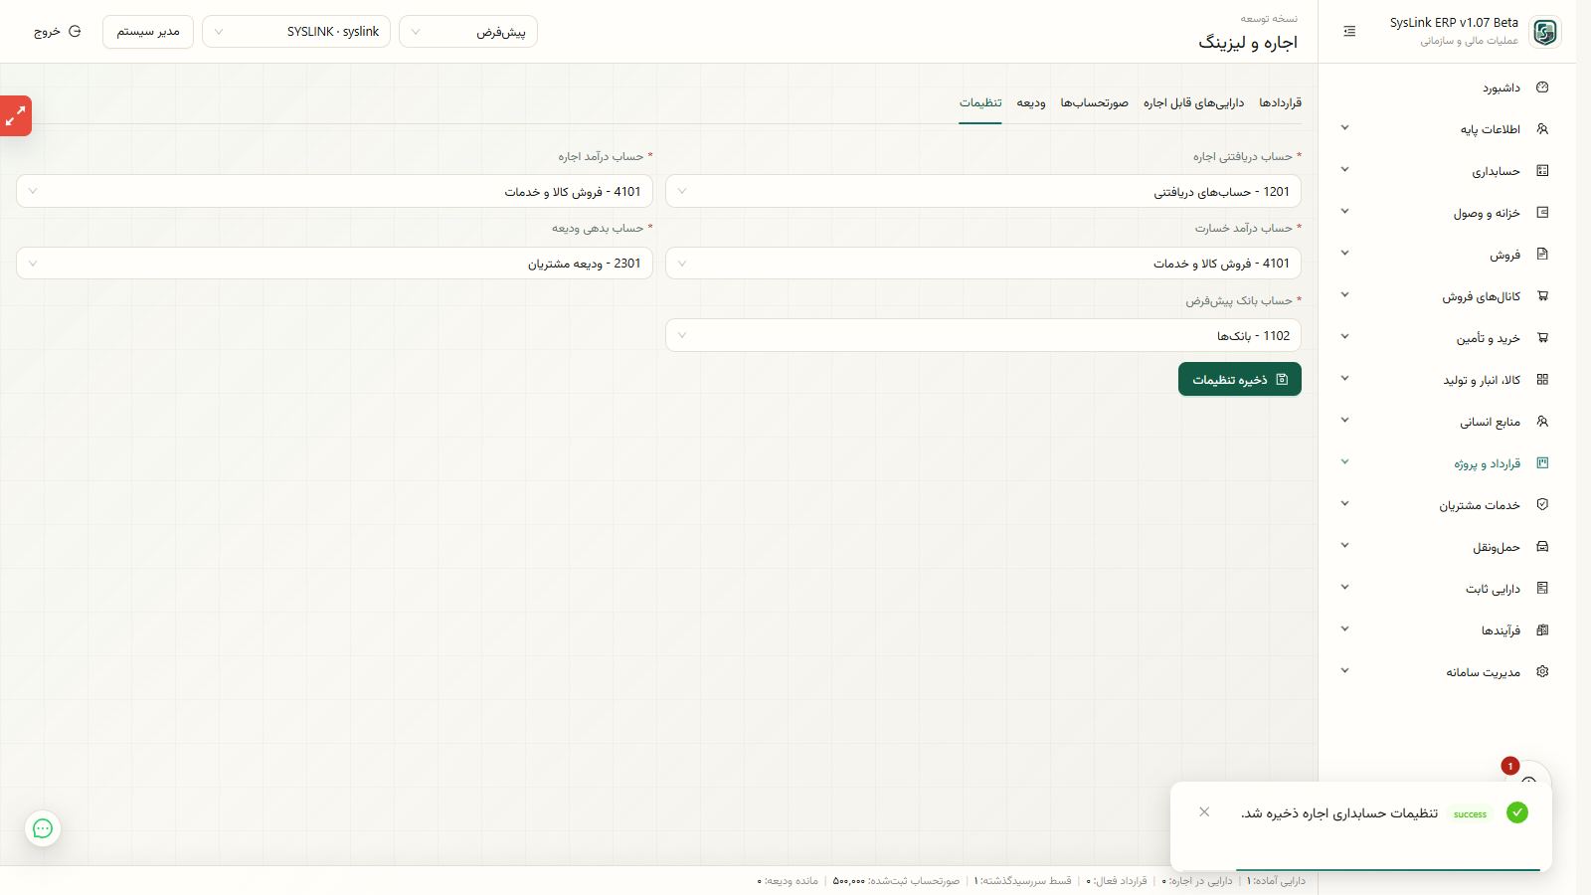Expand the منابع انسانی chevron
The height and width of the screenshot is (895, 1591).
tap(1344, 421)
